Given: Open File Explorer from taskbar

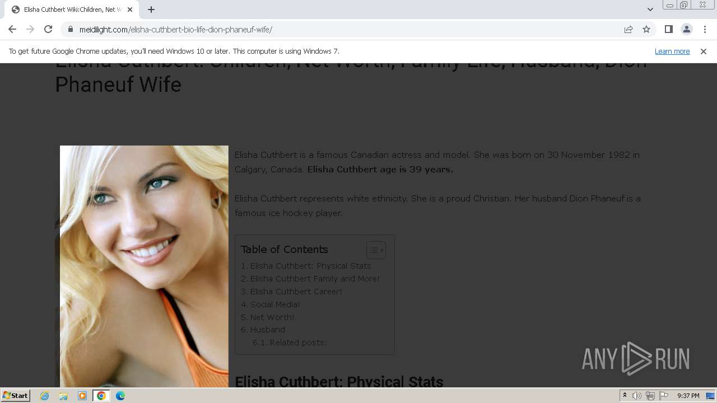Looking at the screenshot, I should tap(63, 396).
